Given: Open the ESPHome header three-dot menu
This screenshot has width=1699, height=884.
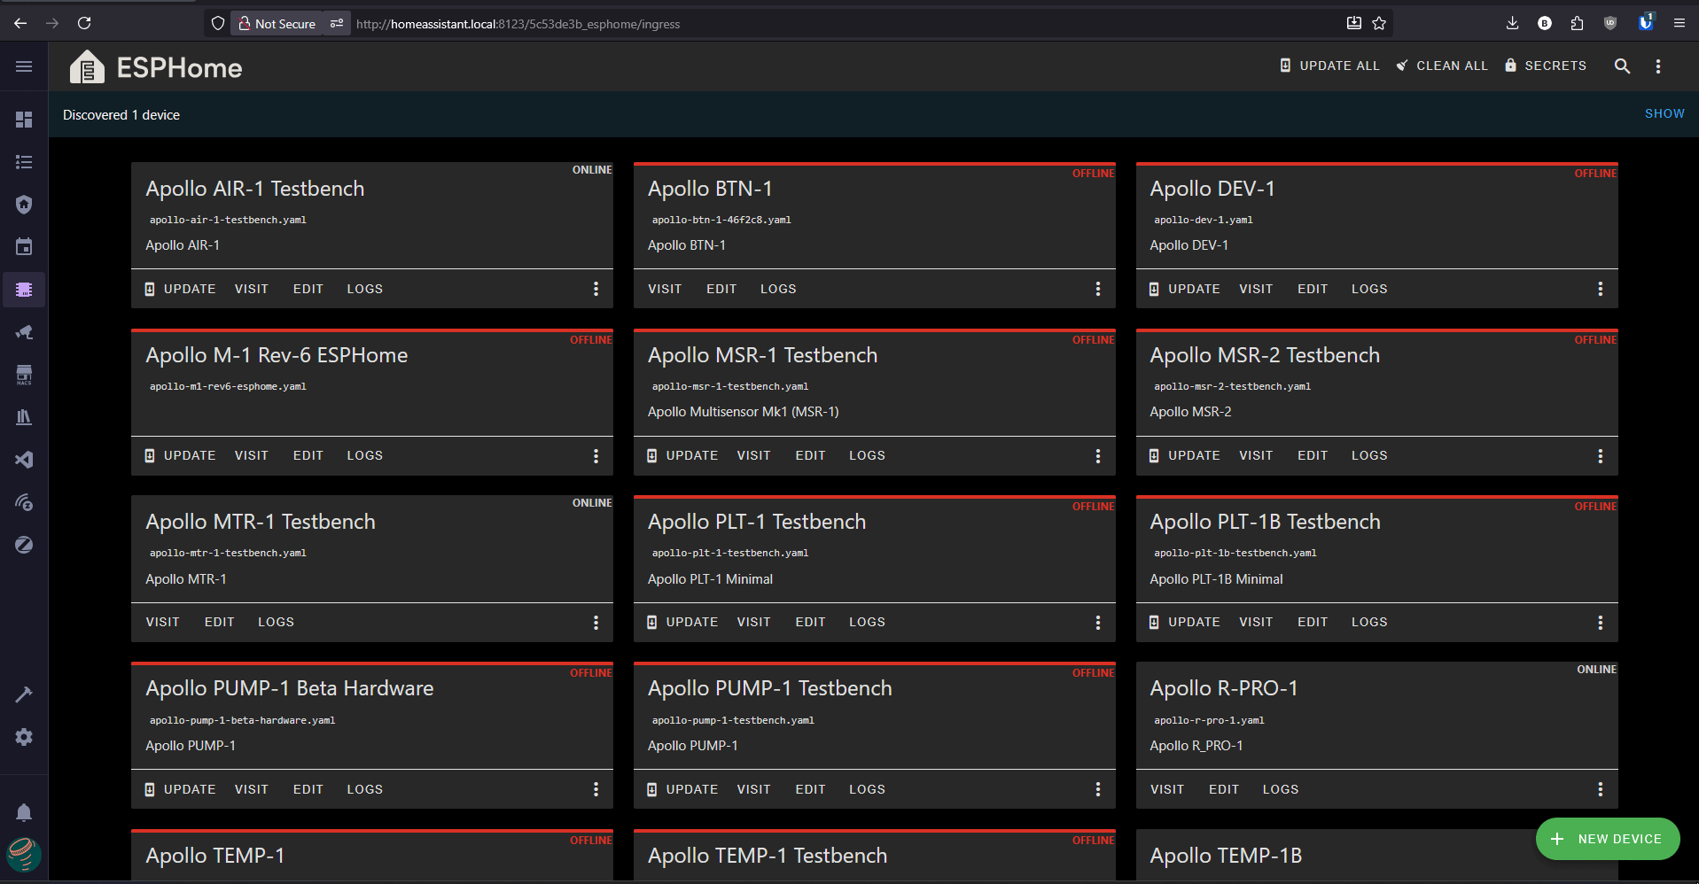Looking at the screenshot, I should (1658, 66).
